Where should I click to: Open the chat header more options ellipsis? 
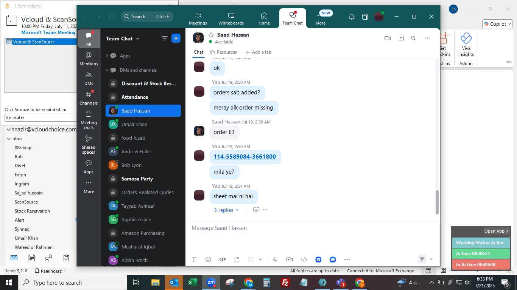[427, 38]
